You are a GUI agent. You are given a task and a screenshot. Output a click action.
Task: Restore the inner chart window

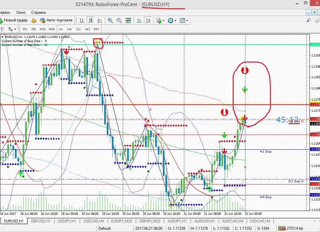(x=315, y=13)
